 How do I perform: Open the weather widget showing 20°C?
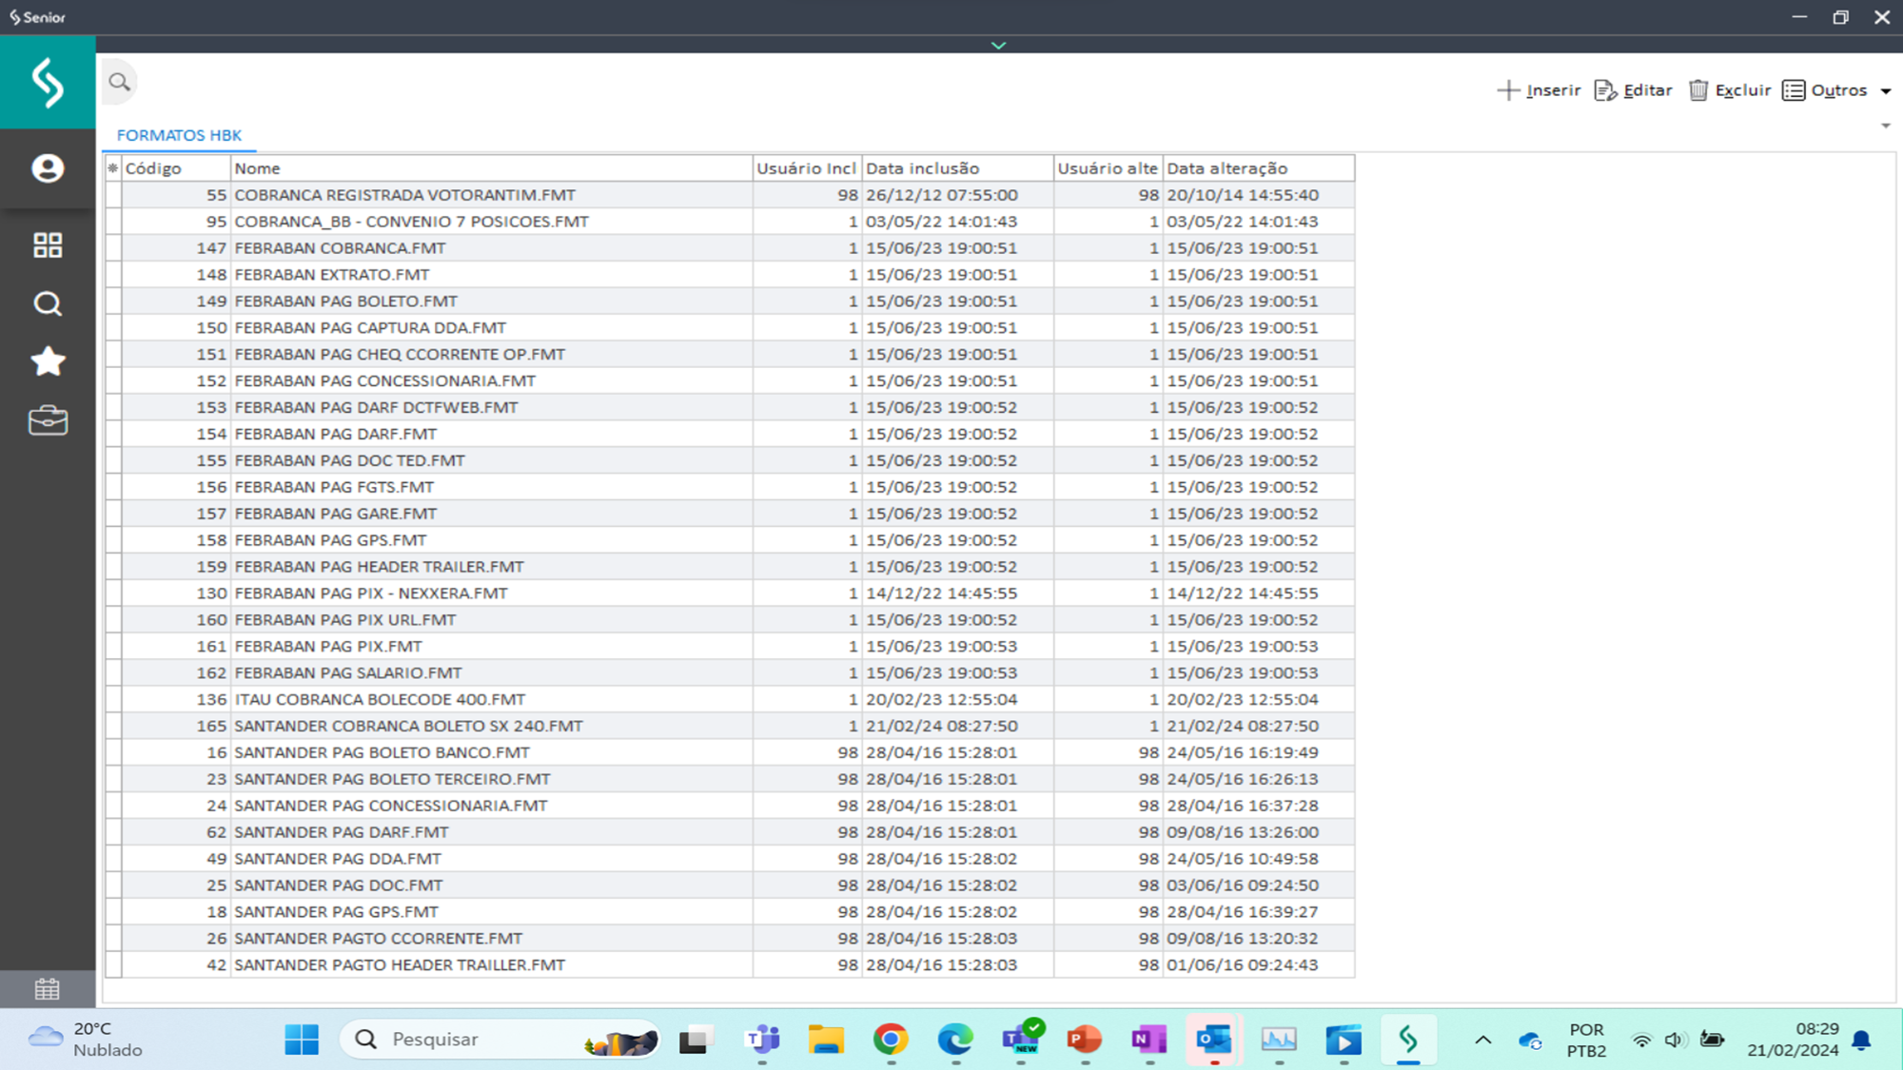(86, 1040)
